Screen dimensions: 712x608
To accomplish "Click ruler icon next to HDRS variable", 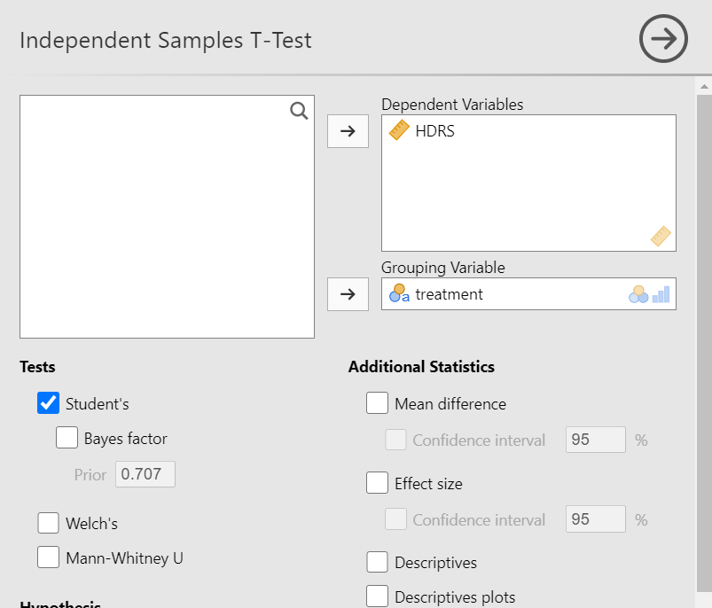I will pos(399,130).
